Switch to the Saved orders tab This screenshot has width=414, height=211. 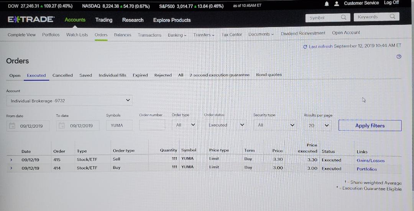pos(86,75)
